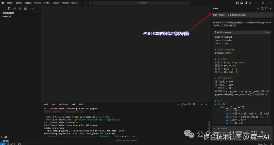Open the new terminal profile dropdown arrow
274x145 pixels.
[178, 104]
